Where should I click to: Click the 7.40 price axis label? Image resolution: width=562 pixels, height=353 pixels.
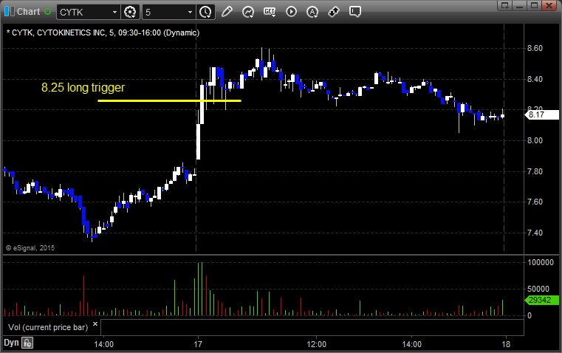535,233
